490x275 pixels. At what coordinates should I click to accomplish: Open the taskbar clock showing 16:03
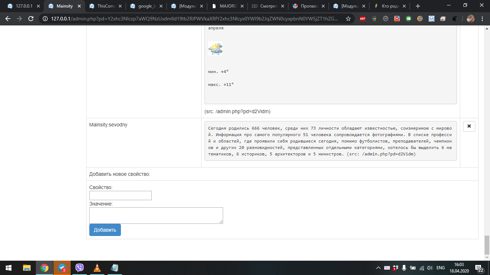point(459,268)
